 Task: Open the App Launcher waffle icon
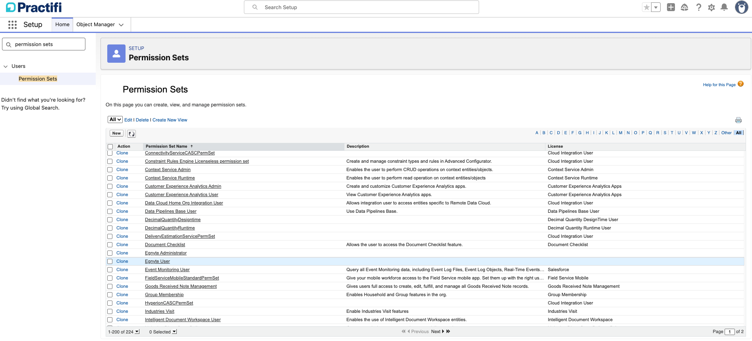tap(12, 25)
